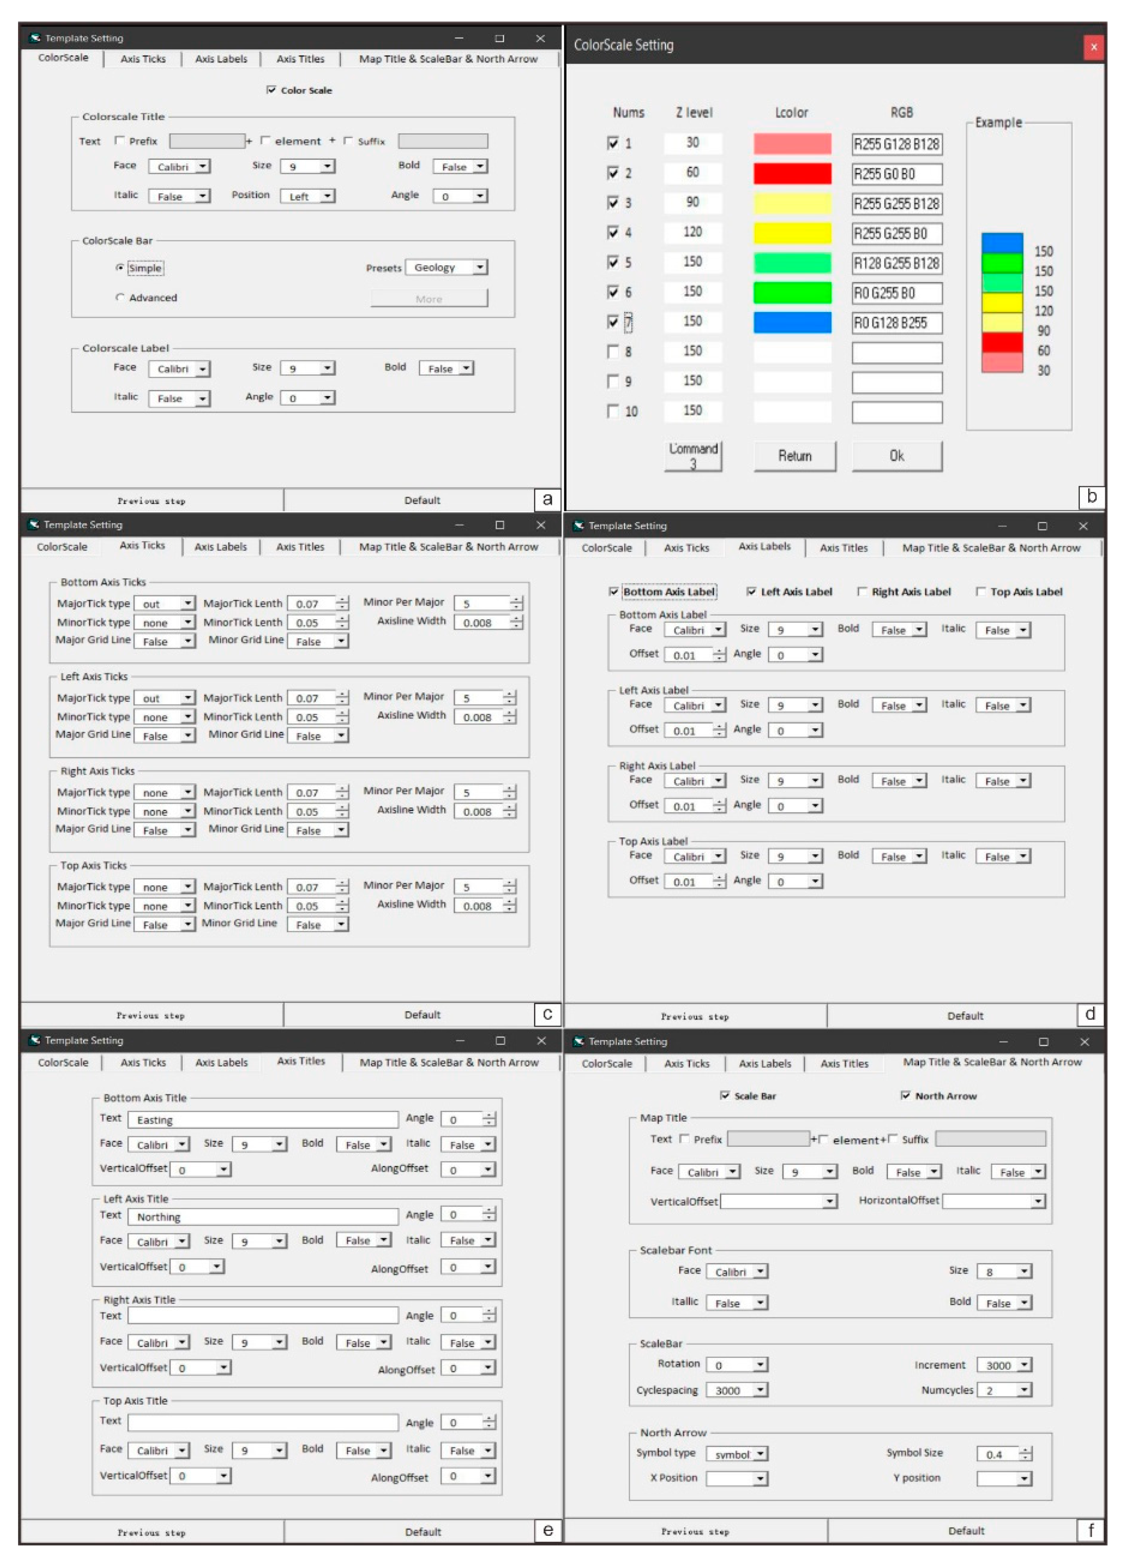Minimize the Axis Labels Template Setting window

(1002, 525)
